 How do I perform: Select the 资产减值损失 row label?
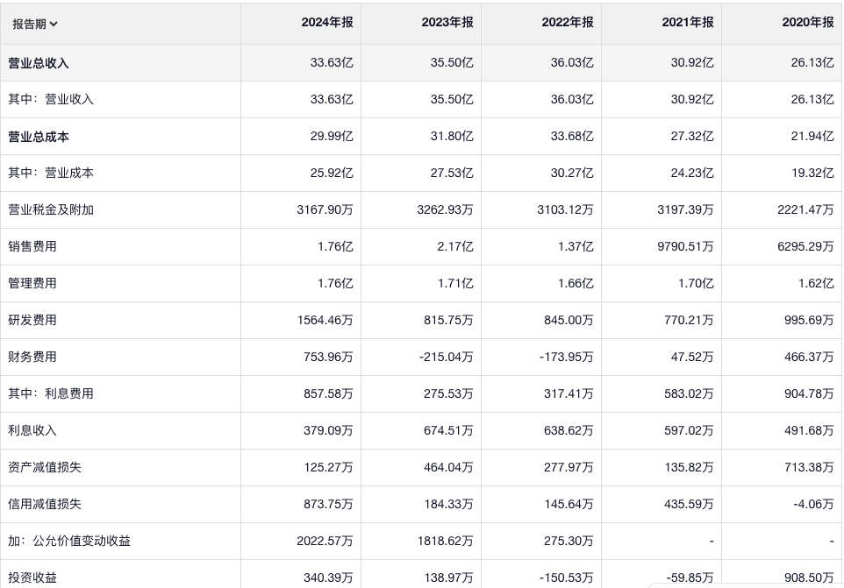(45, 468)
